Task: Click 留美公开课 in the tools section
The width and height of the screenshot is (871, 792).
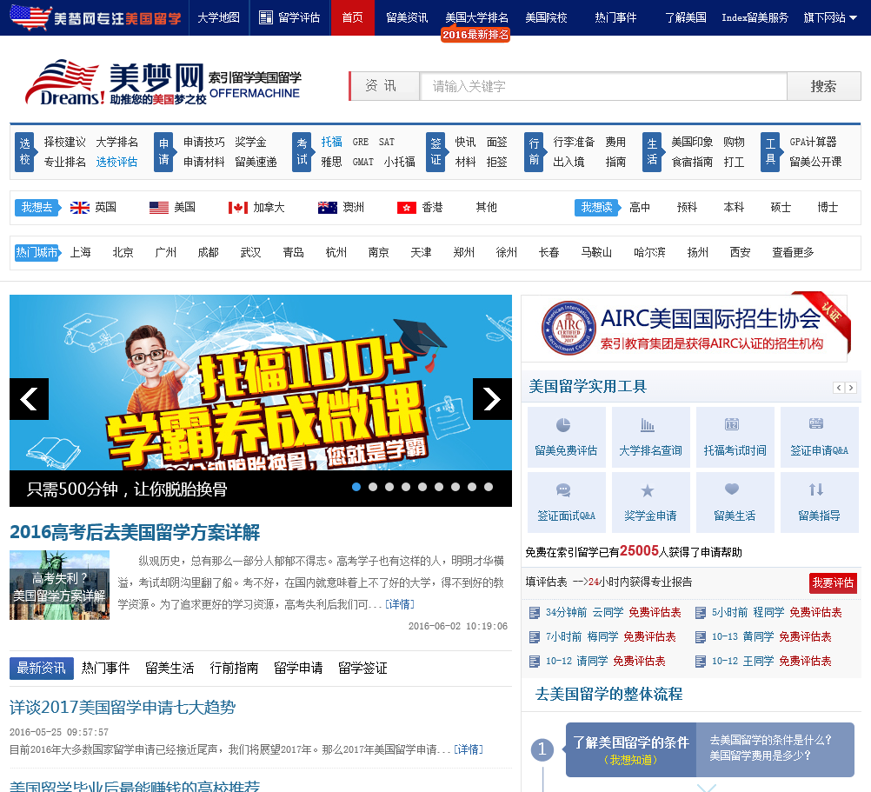Action: pyautogui.click(x=815, y=163)
